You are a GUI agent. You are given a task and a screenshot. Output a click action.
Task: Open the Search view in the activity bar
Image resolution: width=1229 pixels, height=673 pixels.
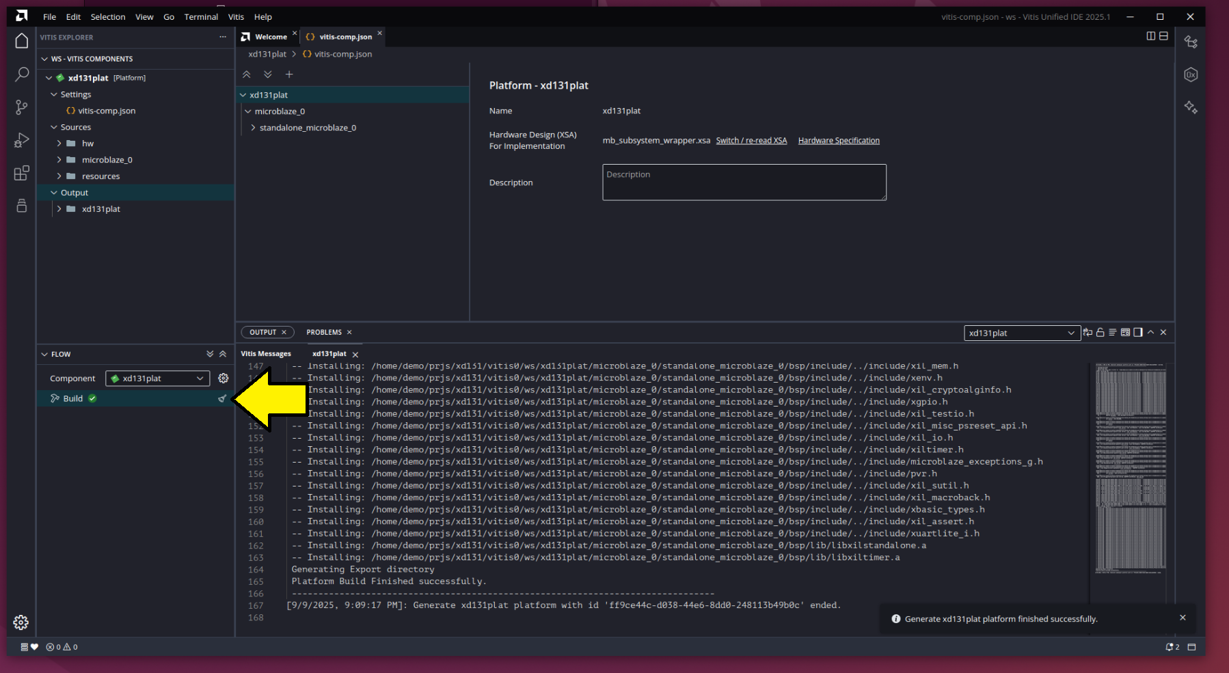tap(21, 74)
